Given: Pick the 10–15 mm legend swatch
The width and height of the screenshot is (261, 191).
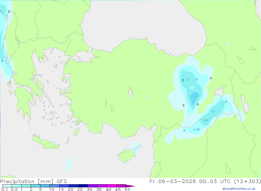Looking at the screenshot, I should [55, 186].
